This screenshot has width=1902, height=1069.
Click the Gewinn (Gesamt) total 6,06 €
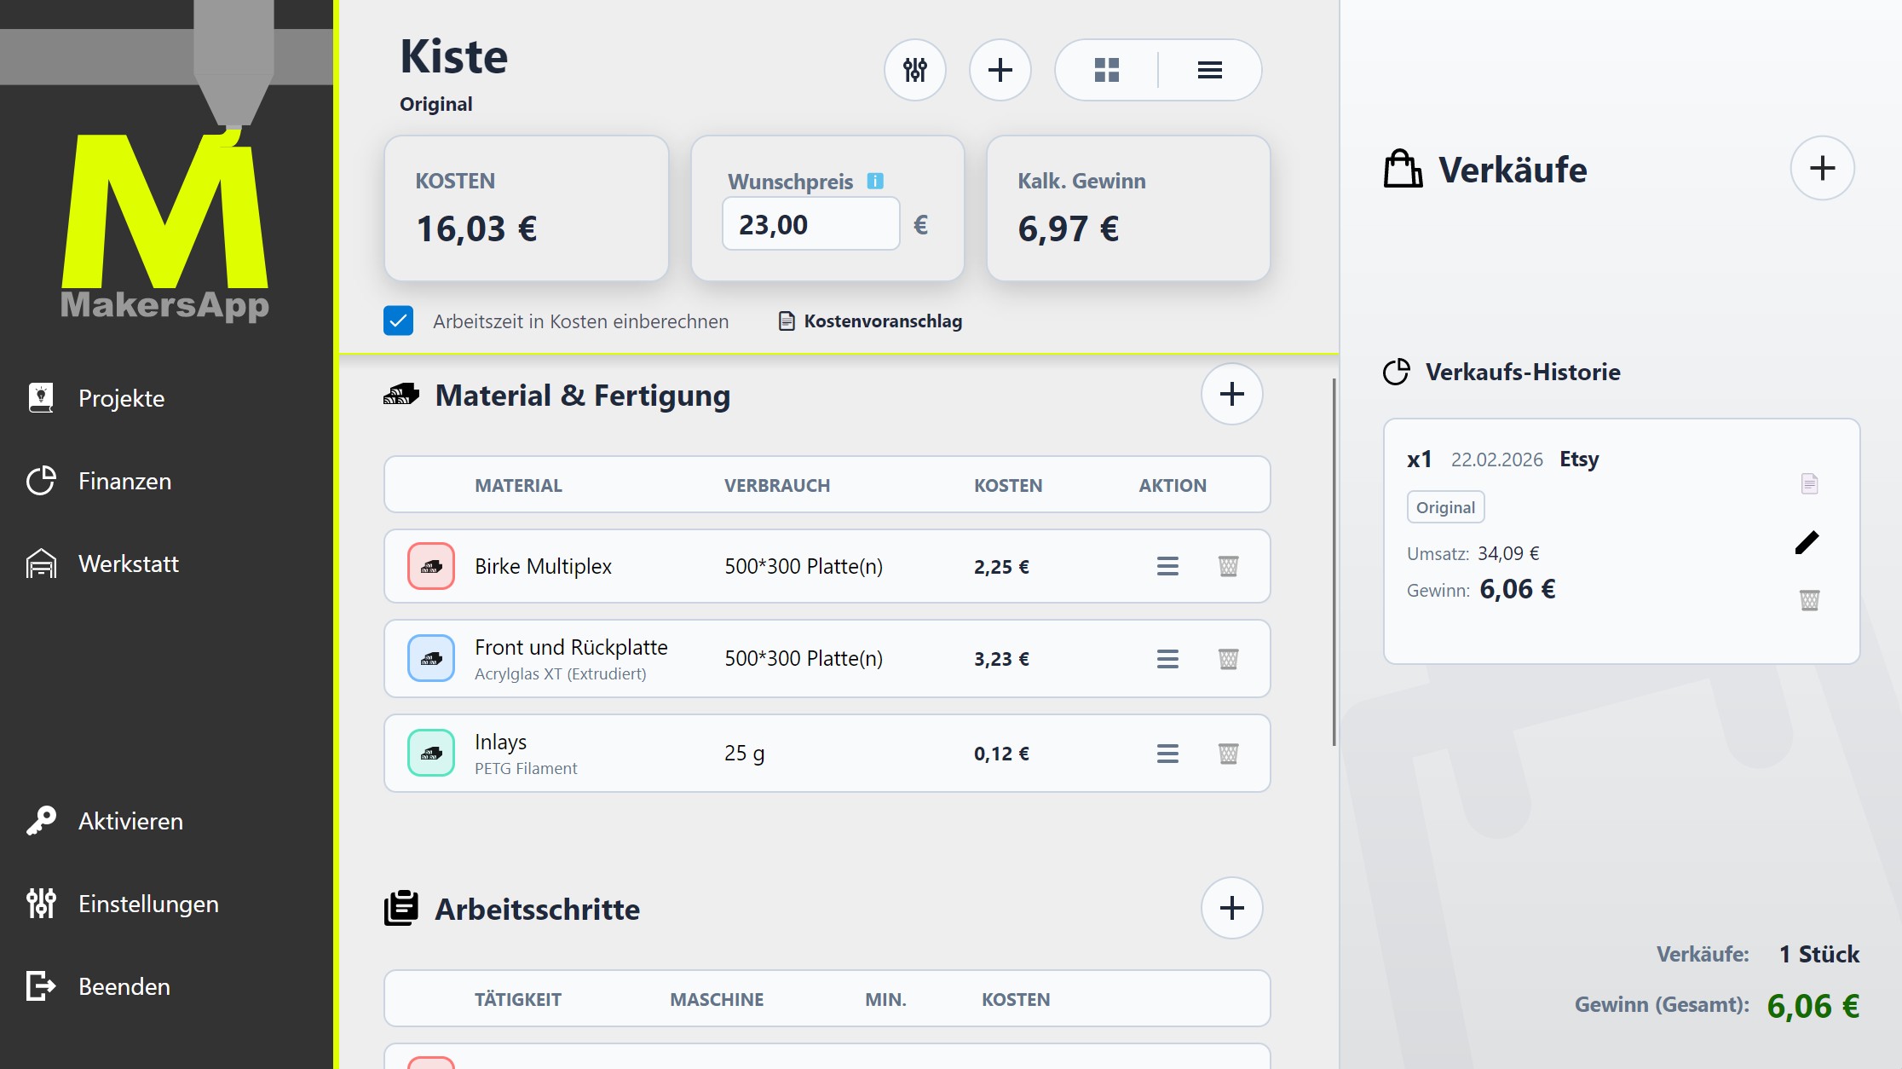[1813, 1006]
